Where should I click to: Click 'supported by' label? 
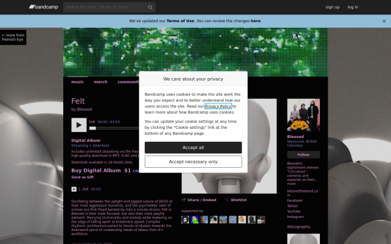tap(192, 211)
